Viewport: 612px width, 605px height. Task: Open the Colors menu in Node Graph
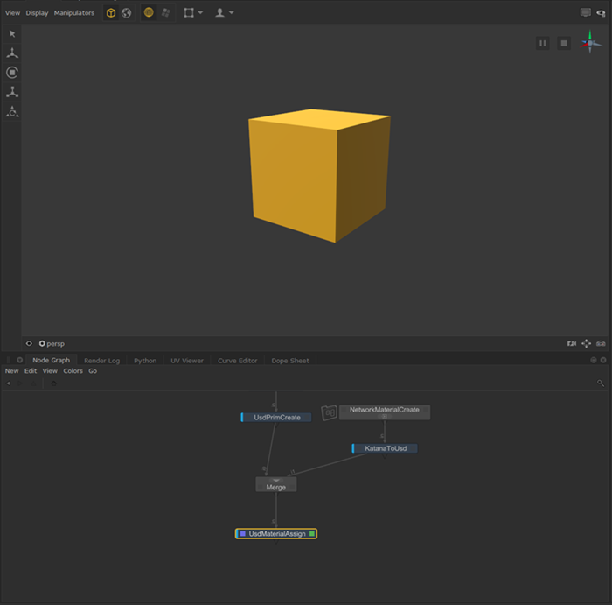click(x=73, y=371)
